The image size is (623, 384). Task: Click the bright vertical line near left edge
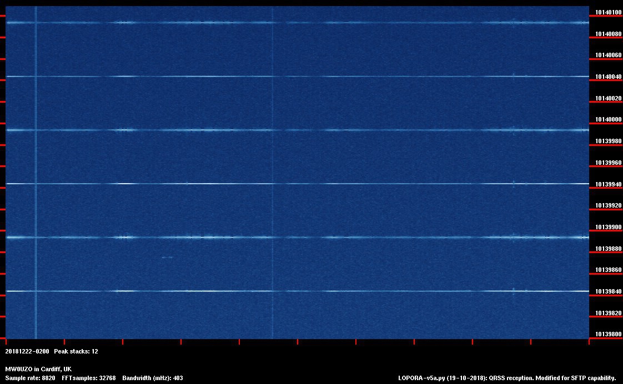pyautogui.click(x=36, y=166)
